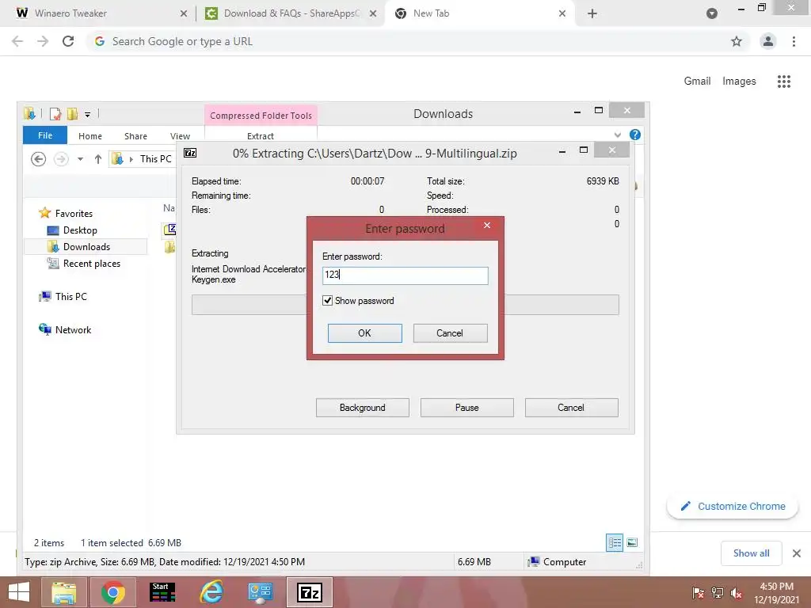Screen dimensions: 811x608
Task: Click Action Center flag in tray
Action: (x=699, y=592)
